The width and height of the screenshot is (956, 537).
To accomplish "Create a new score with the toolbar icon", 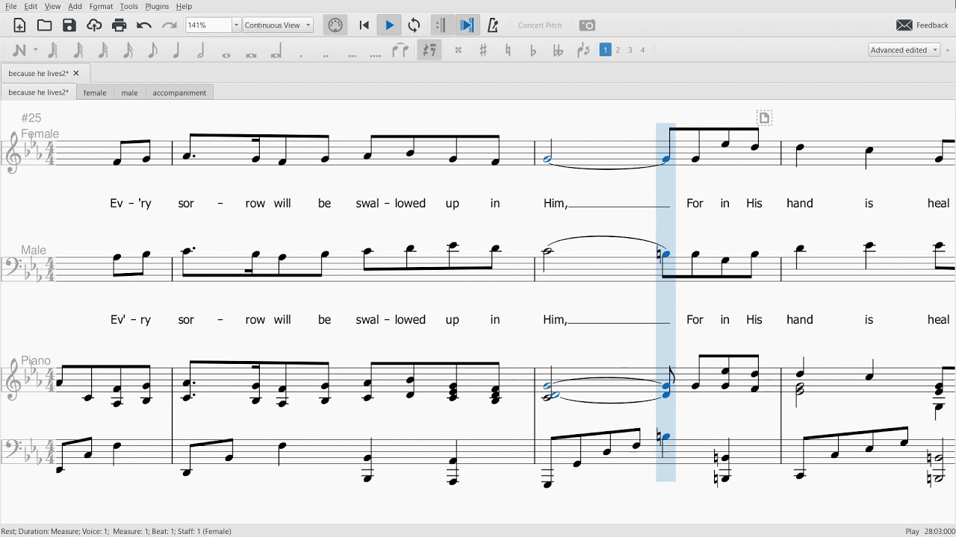I will pyautogui.click(x=19, y=25).
